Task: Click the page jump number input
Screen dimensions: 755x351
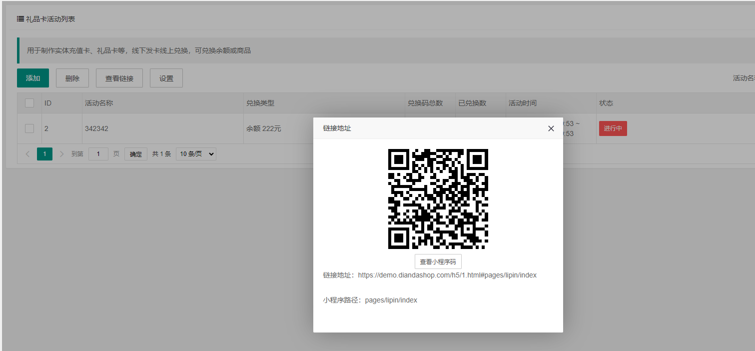Action: (98, 154)
